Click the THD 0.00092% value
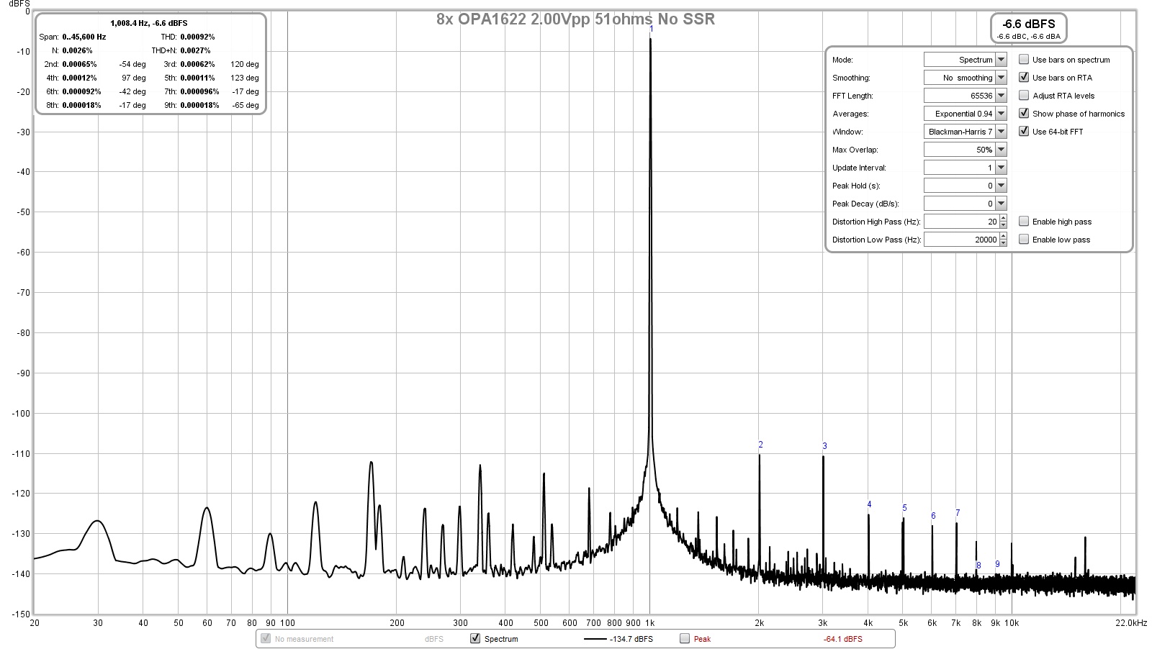 (x=197, y=37)
